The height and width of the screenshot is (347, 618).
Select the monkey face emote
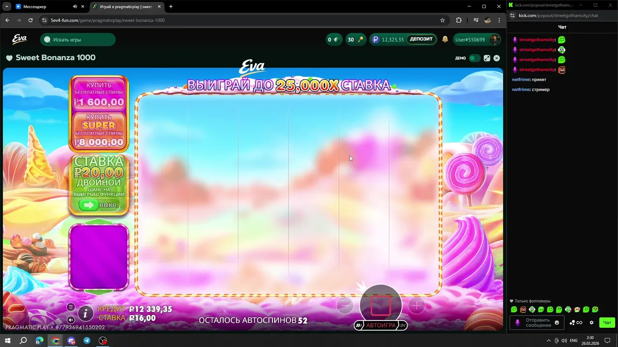point(577,309)
